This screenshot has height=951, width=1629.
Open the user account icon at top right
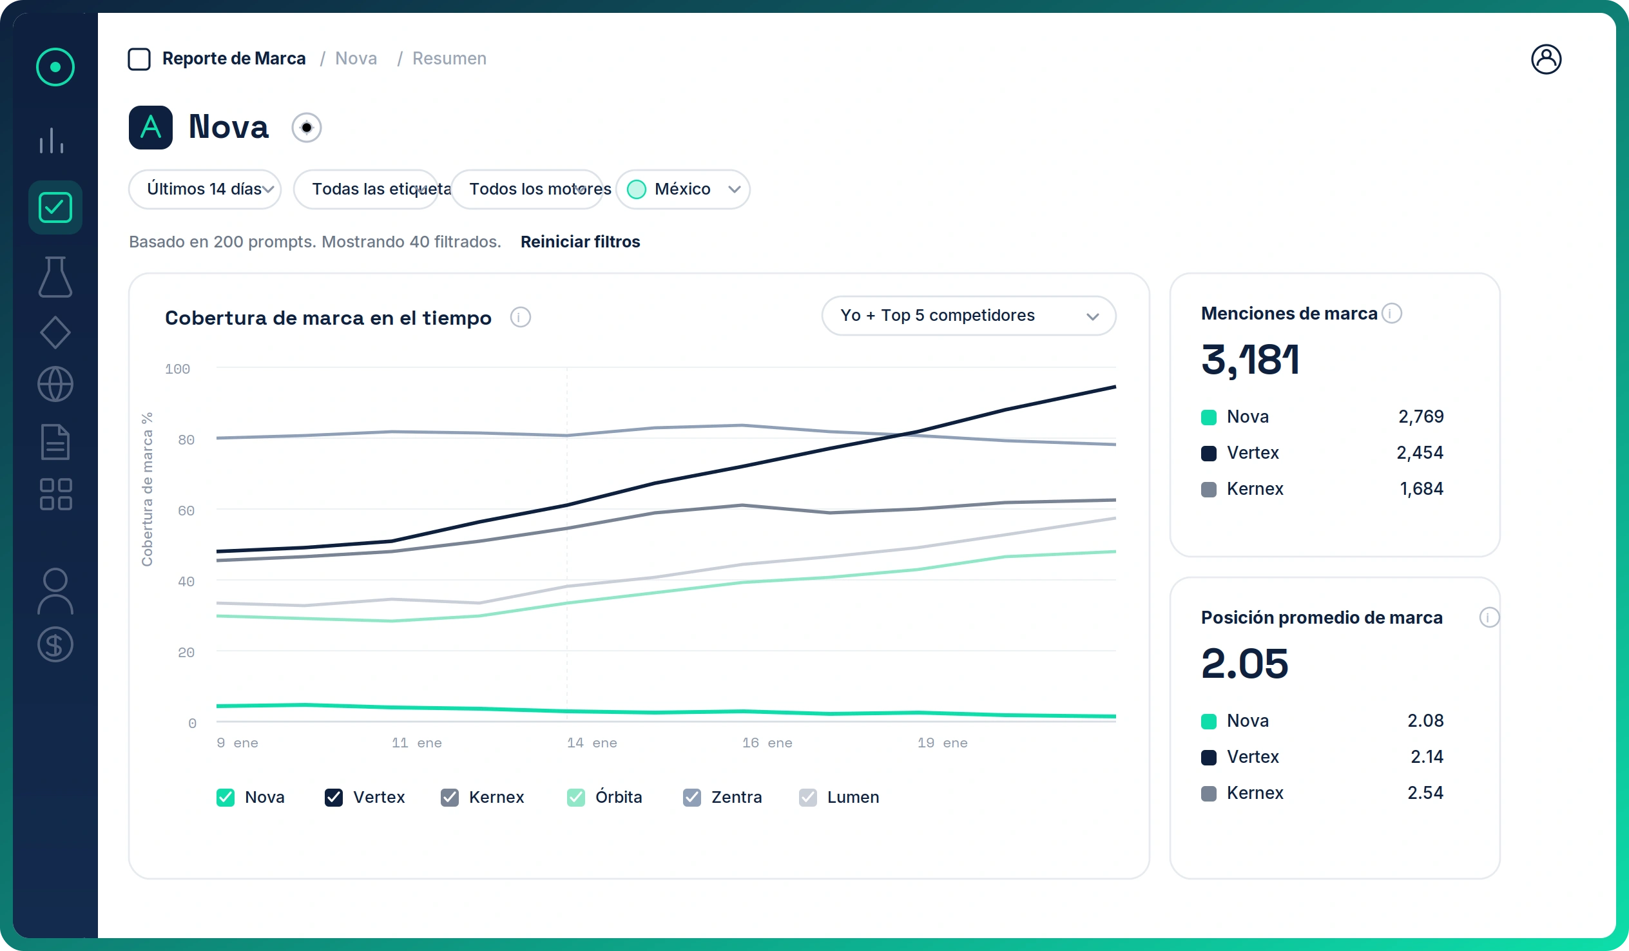(1546, 59)
